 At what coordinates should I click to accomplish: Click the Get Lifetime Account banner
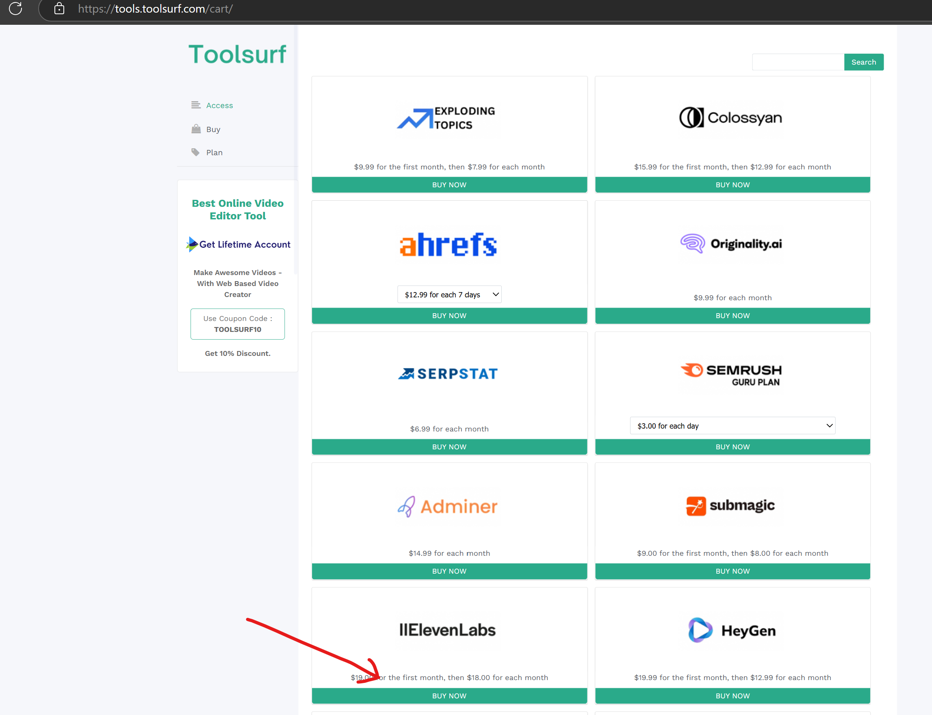(238, 244)
